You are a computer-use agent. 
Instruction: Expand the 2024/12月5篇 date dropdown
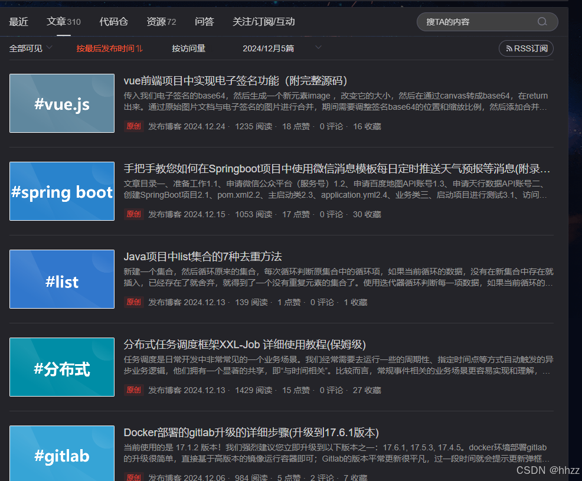click(282, 48)
